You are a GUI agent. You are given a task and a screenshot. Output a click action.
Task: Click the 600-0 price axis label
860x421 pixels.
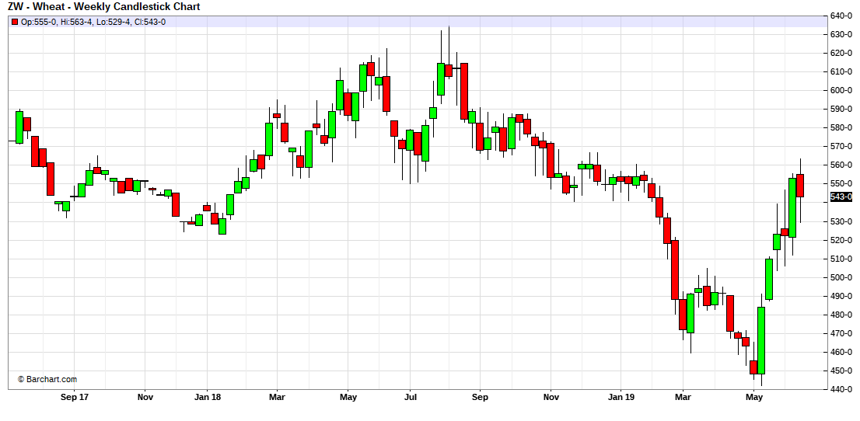click(x=841, y=90)
